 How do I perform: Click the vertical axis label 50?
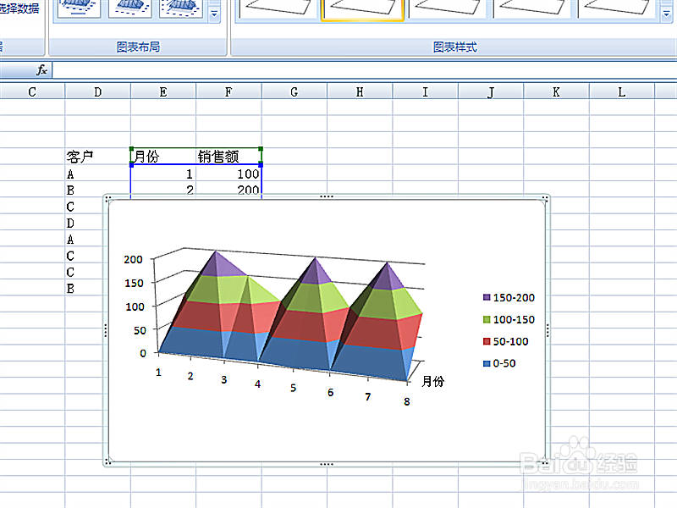point(140,330)
